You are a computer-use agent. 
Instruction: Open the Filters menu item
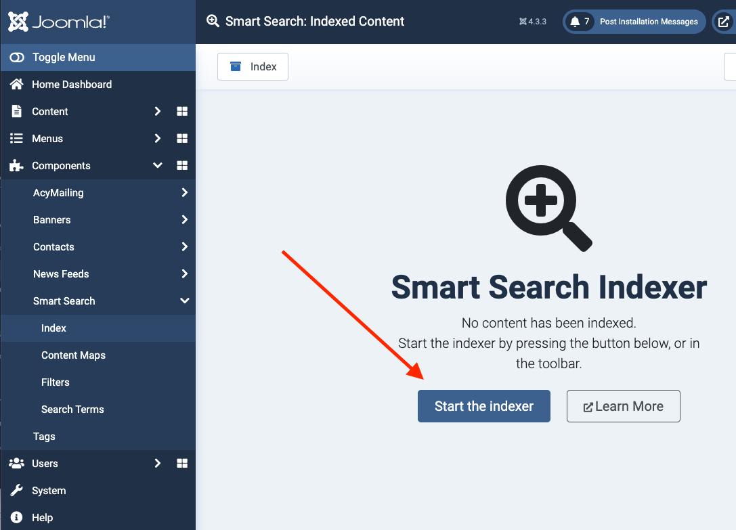(x=56, y=382)
